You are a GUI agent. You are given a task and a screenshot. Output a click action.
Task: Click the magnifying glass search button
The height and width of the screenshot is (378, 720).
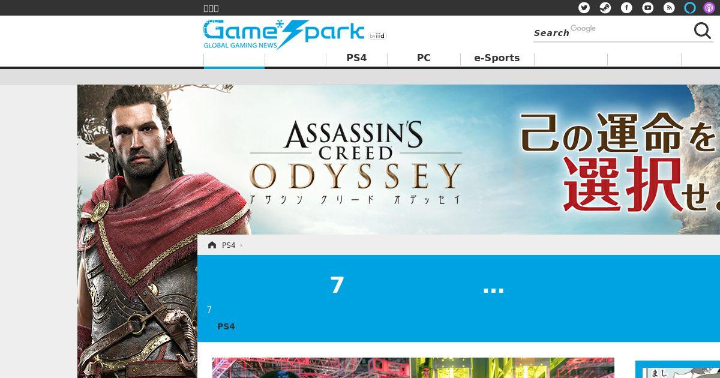(702, 31)
